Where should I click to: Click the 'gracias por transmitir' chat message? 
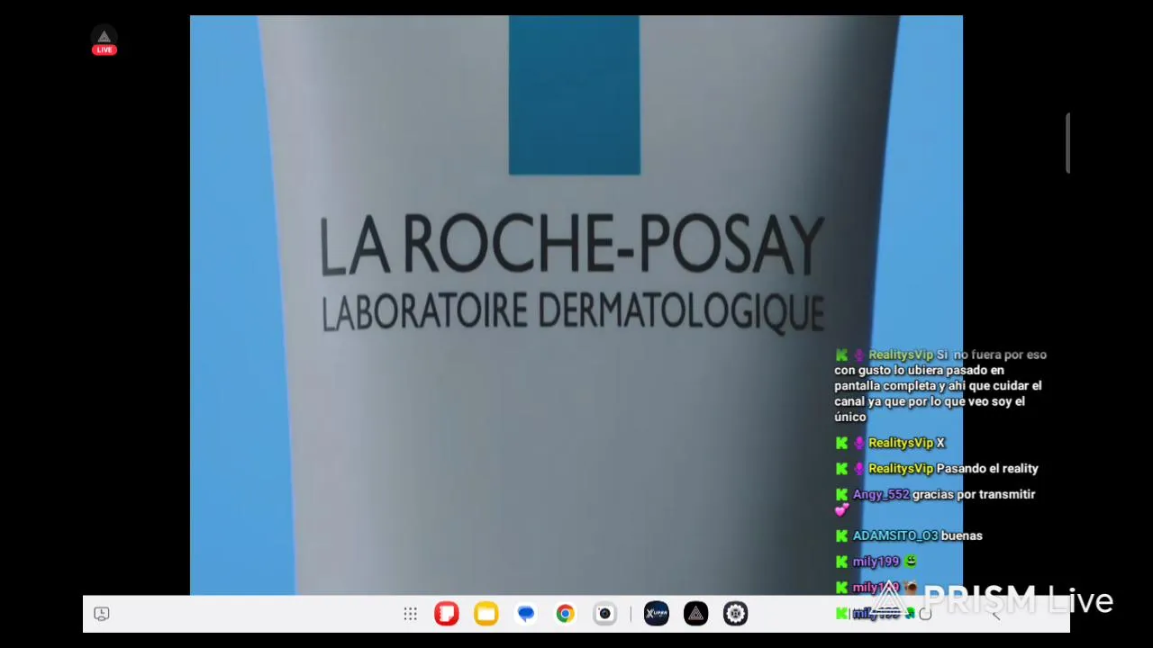974,495
